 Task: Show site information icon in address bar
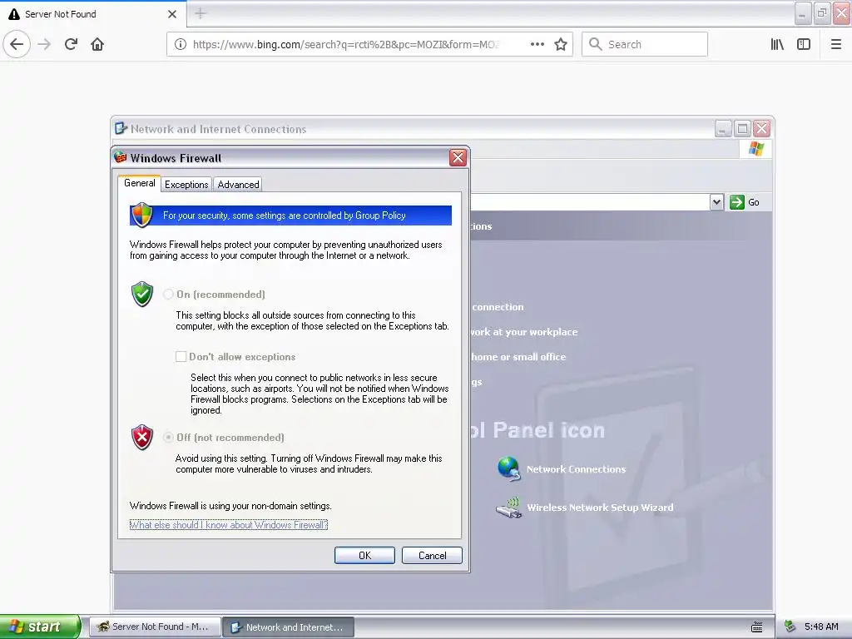[x=181, y=44]
